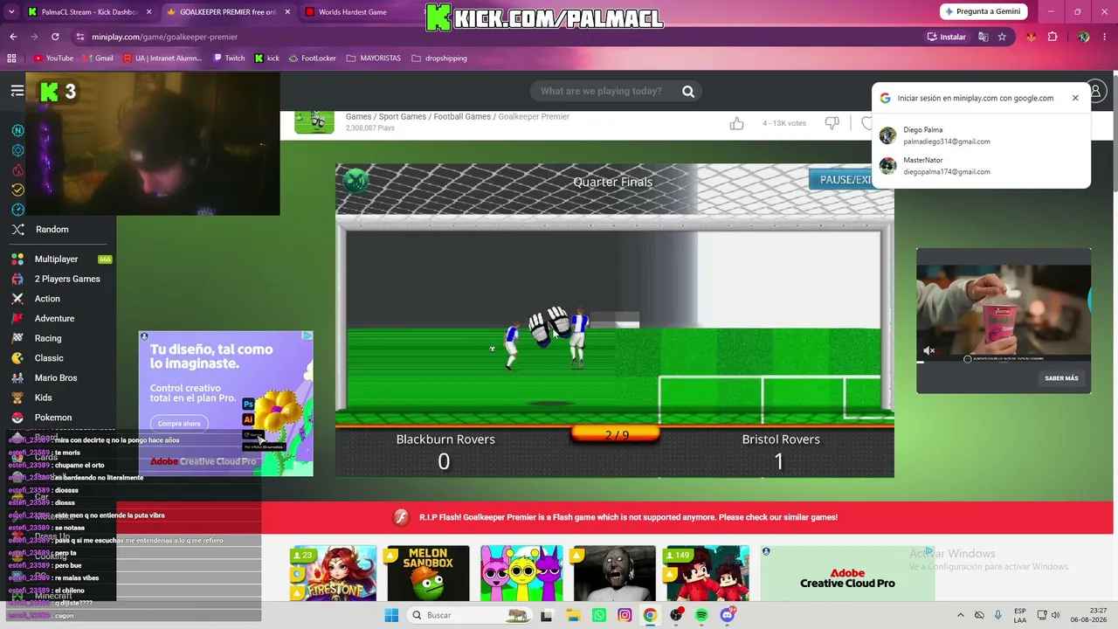The width and height of the screenshot is (1118, 629).
Task: Click the Classic Pac-Man icon
Action: pyautogui.click(x=17, y=358)
